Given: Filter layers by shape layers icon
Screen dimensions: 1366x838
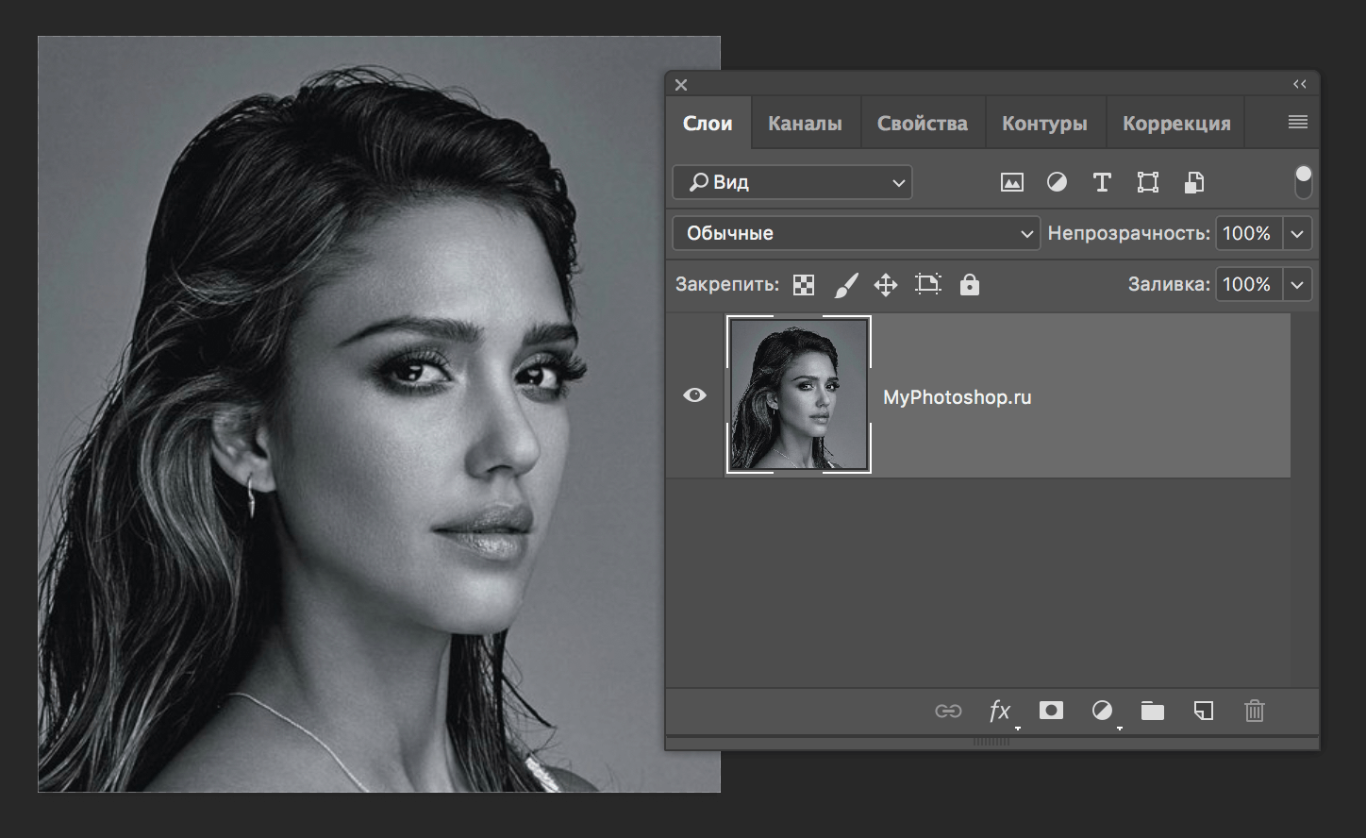Looking at the screenshot, I should [x=1147, y=182].
